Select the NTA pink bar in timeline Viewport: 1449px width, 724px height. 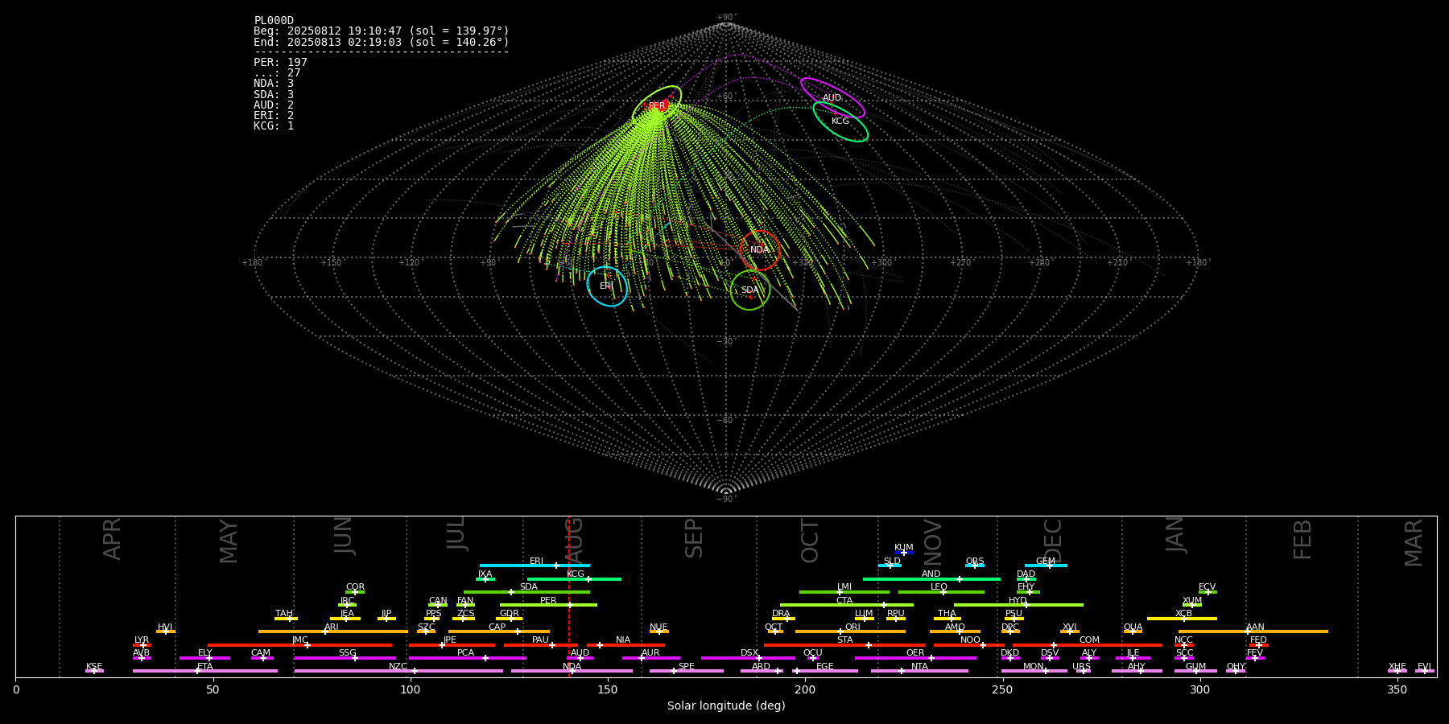point(919,671)
